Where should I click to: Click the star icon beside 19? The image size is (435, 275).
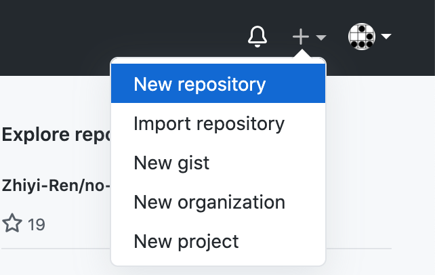point(12,223)
